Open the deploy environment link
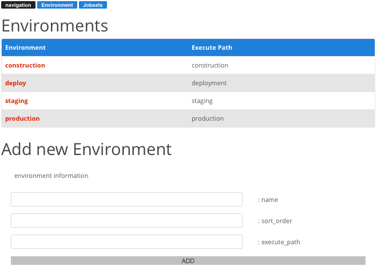Image resolution: width=377 pixels, height=270 pixels. pos(15,83)
